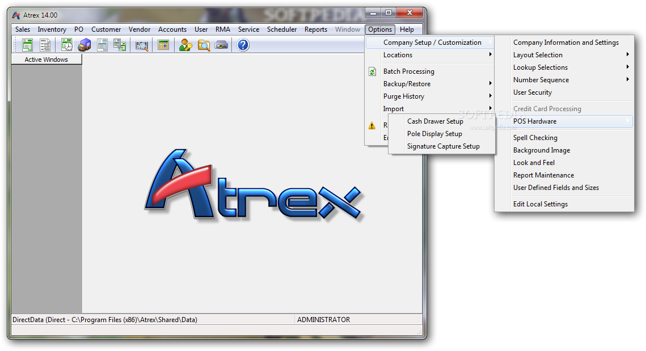The height and width of the screenshot is (351, 646).
Task: Open the Inventory menu
Action: [x=52, y=29]
